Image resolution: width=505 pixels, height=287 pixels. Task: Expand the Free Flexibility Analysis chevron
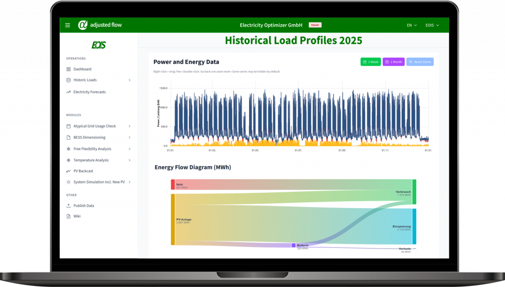pos(130,149)
